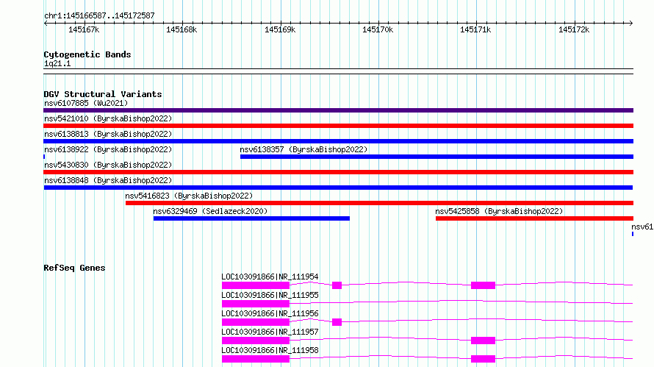The image size is (654, 367).
Task: Select the nsv5421010 red variant bar
Action: tap(338, 126)
